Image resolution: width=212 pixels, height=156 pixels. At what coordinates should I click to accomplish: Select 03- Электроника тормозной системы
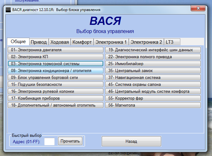pyautogui.click(x=56, y=64)
